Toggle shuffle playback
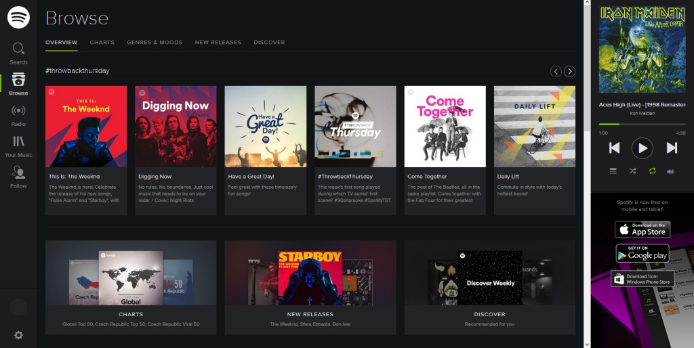This screenshot has width=694, height=348. tap(632, 171)
